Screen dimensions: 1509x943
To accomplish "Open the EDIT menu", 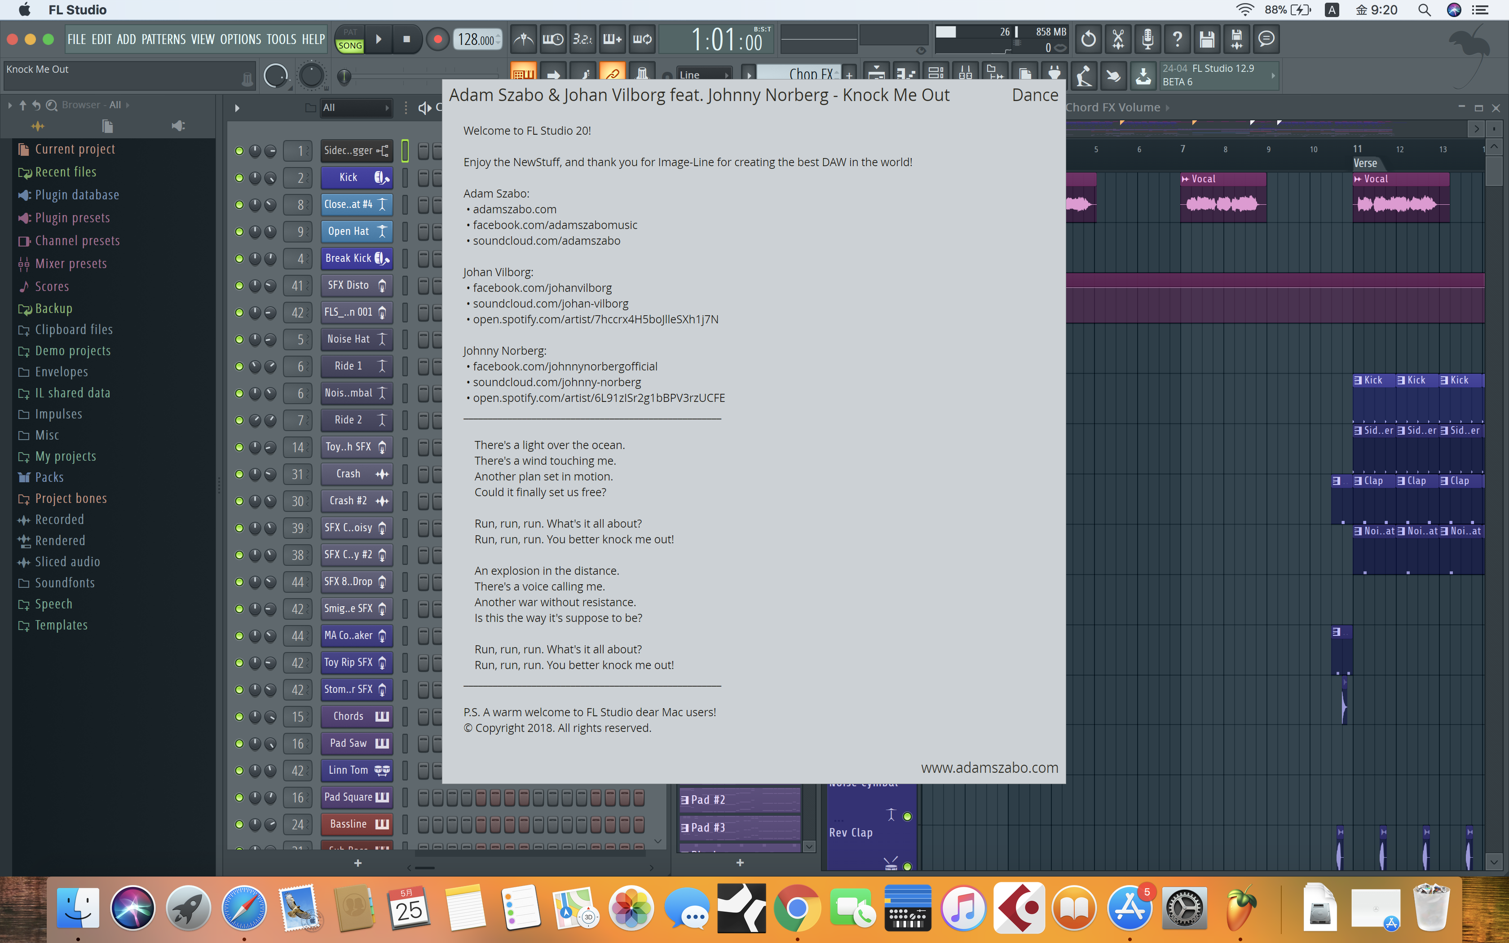I will [101, 40].
